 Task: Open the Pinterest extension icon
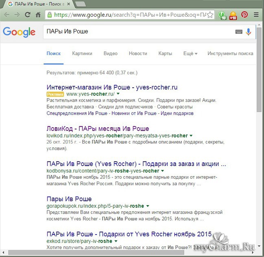244,15
